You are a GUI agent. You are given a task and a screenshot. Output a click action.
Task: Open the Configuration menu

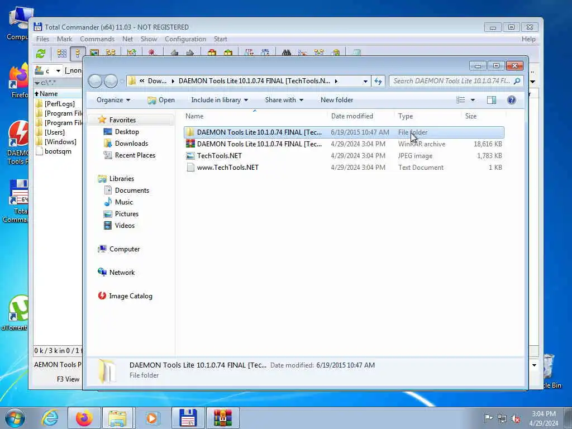pyautogui.click(x=185, y=39)
